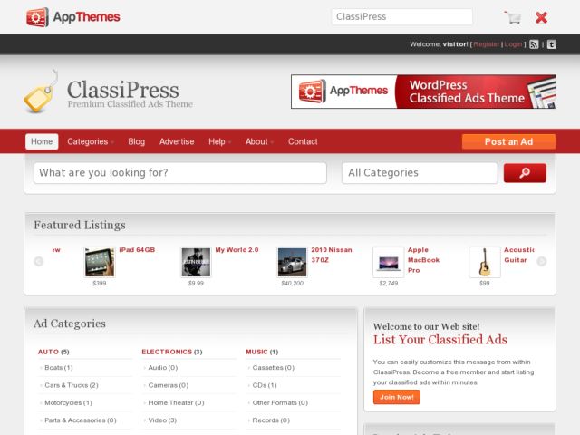
Task: Open the Motorcycles (1) category
Action: [68, 402]
